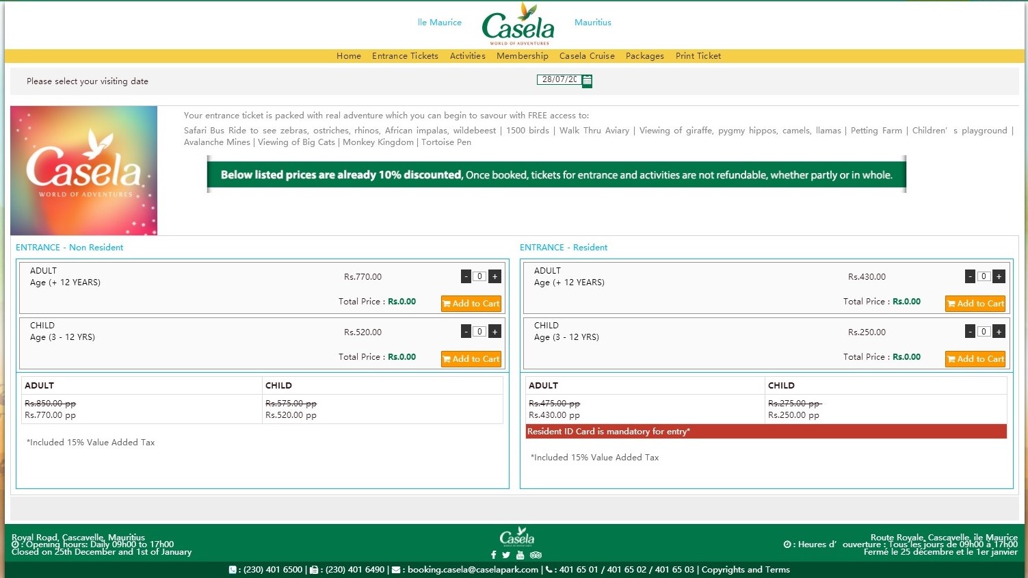Image resolution: width=1028 pixels, height=578 pixels.
Task: Open the Casela Cruise menu item
Action: [587, 56]
